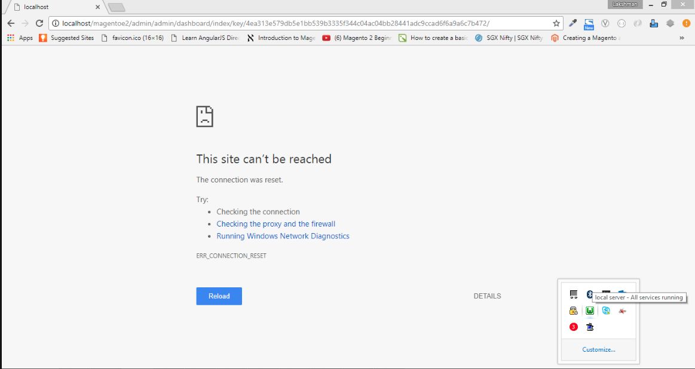695x369 pixels.
Task: Click the faded grey swirl extension icon
Action: pos(638,23)
